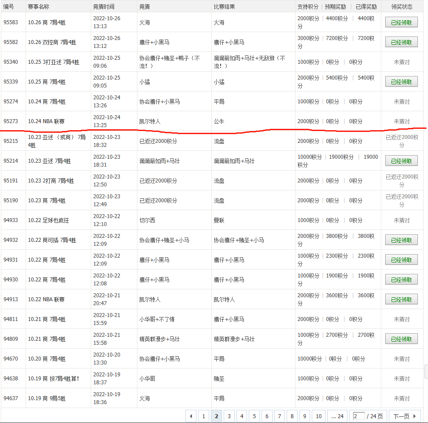The width and height of the screenshot is (428, 423).
Task: Click 已经领取 button for entry 94930
Action: point(401,280)
